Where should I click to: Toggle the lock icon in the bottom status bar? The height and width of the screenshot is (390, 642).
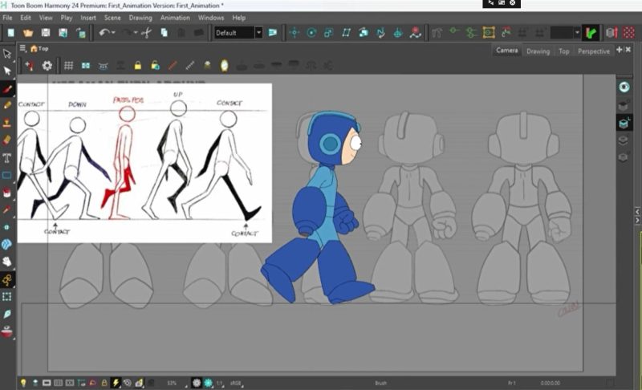[x=104, y=383]
